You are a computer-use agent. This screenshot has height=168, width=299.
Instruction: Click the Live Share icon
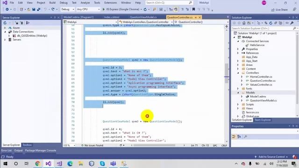click(x=273, y=9)
